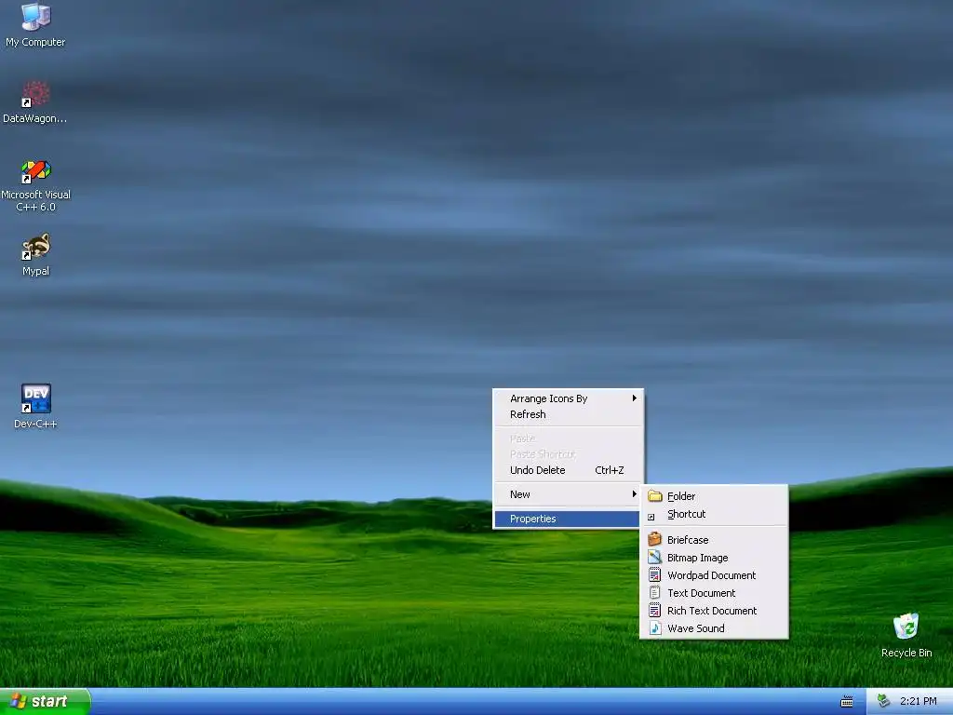
Task: Create a new Bitmap Image
Action: [714, 558]
